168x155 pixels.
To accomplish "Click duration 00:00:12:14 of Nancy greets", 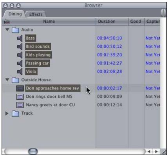I will tap(110, 105).
